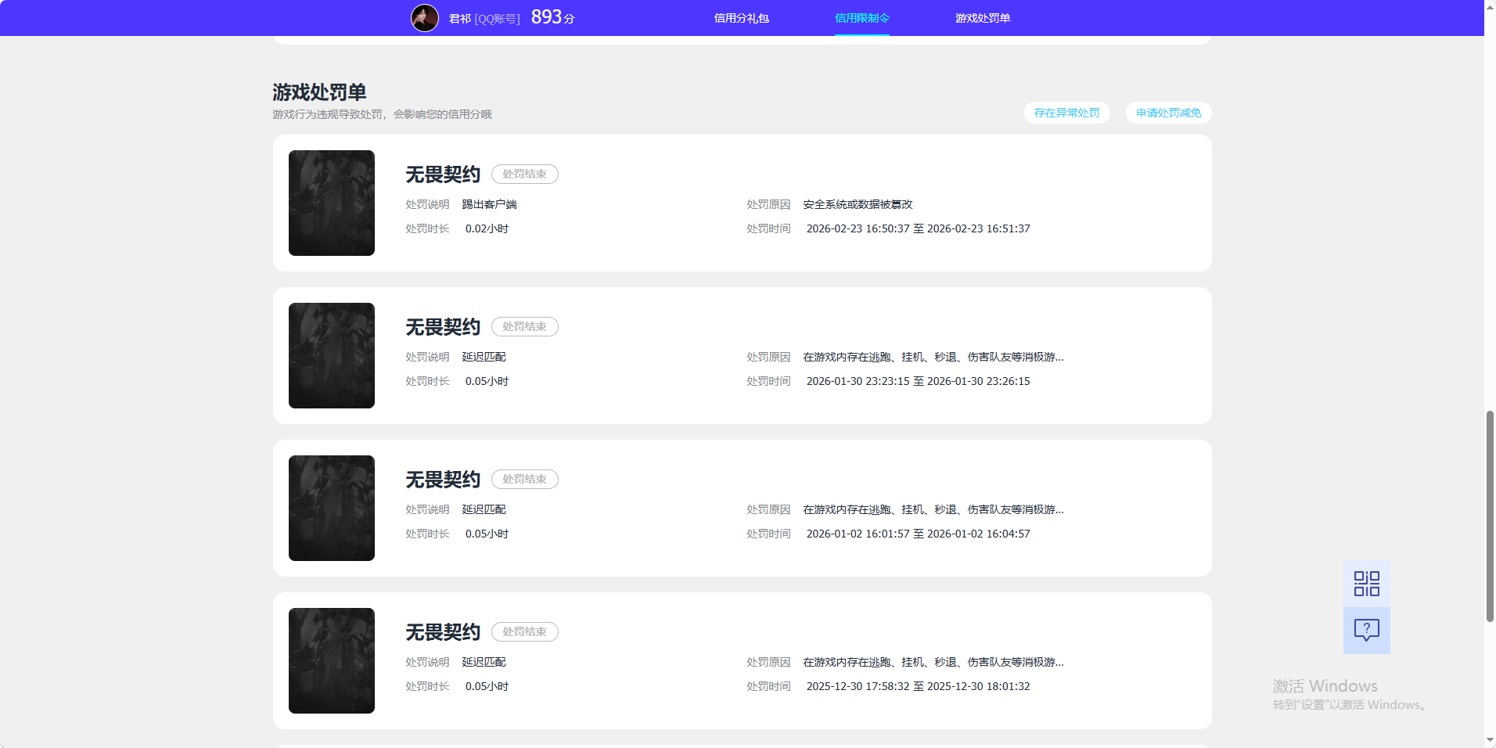Click the user avatar in the top bar

tap(425, 17)
